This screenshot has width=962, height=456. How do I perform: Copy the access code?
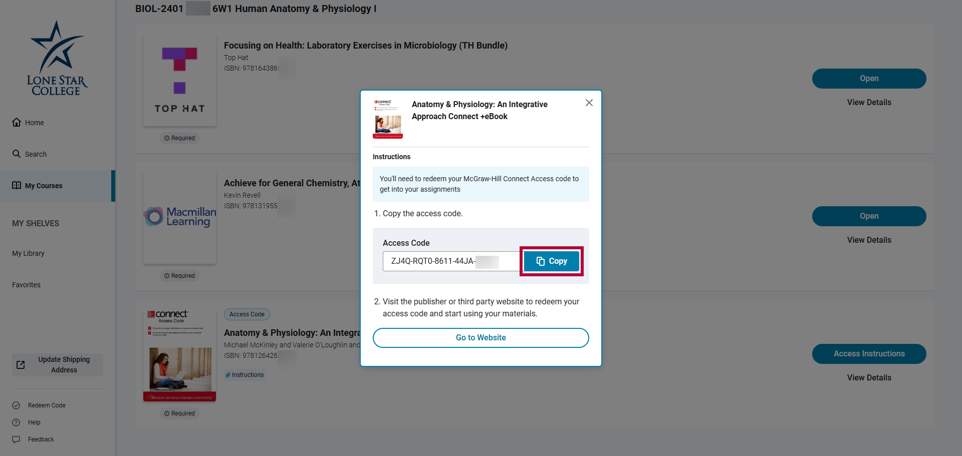point(551,261)
